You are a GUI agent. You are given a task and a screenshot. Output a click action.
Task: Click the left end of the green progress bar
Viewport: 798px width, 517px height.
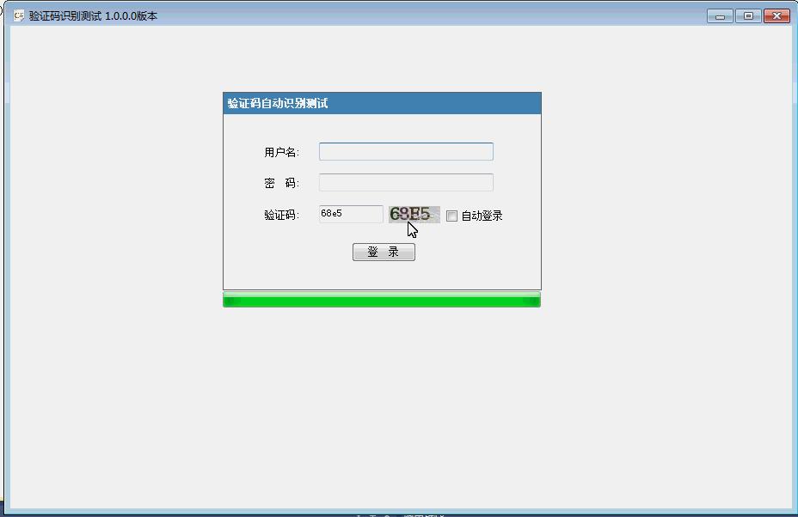click(230, 300)
